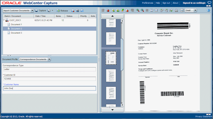Click the refresh batch list icon
Viewport: 213px width, 119px height.
[x=82, y=10]
